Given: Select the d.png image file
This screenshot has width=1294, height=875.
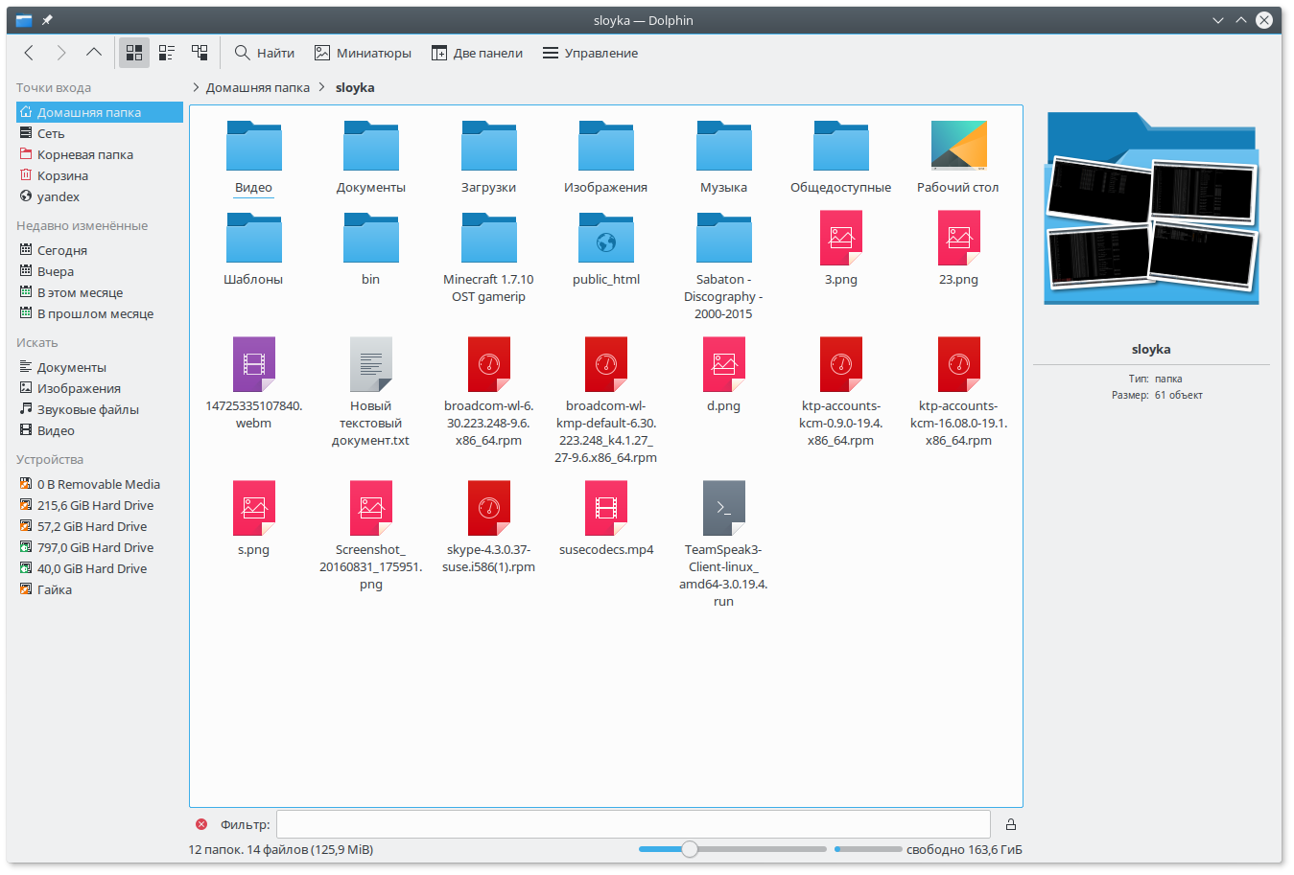Looking at the screenshot, I should tap(724, 364).
